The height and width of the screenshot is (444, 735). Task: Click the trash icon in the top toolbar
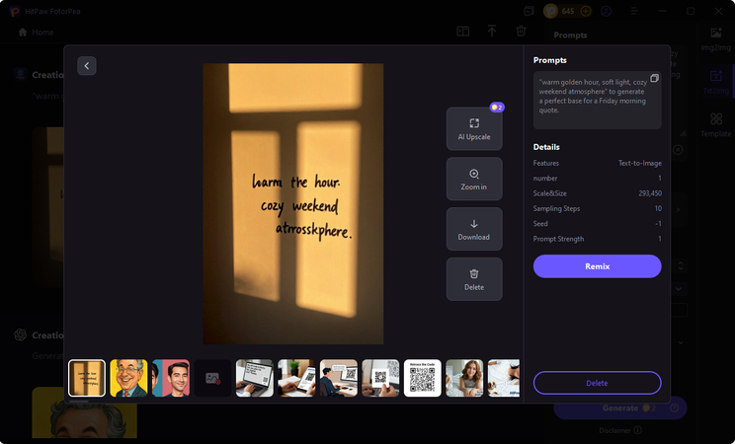click(521, 31)
